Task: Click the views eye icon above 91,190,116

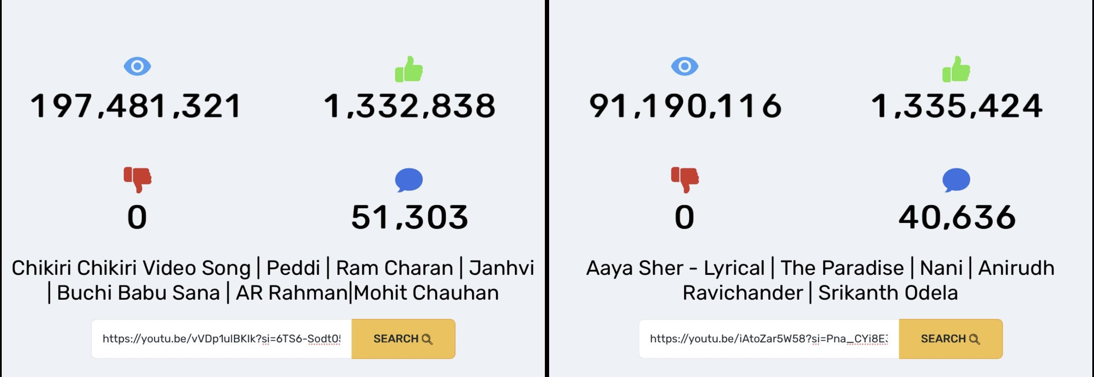Action: click(684, 67)
